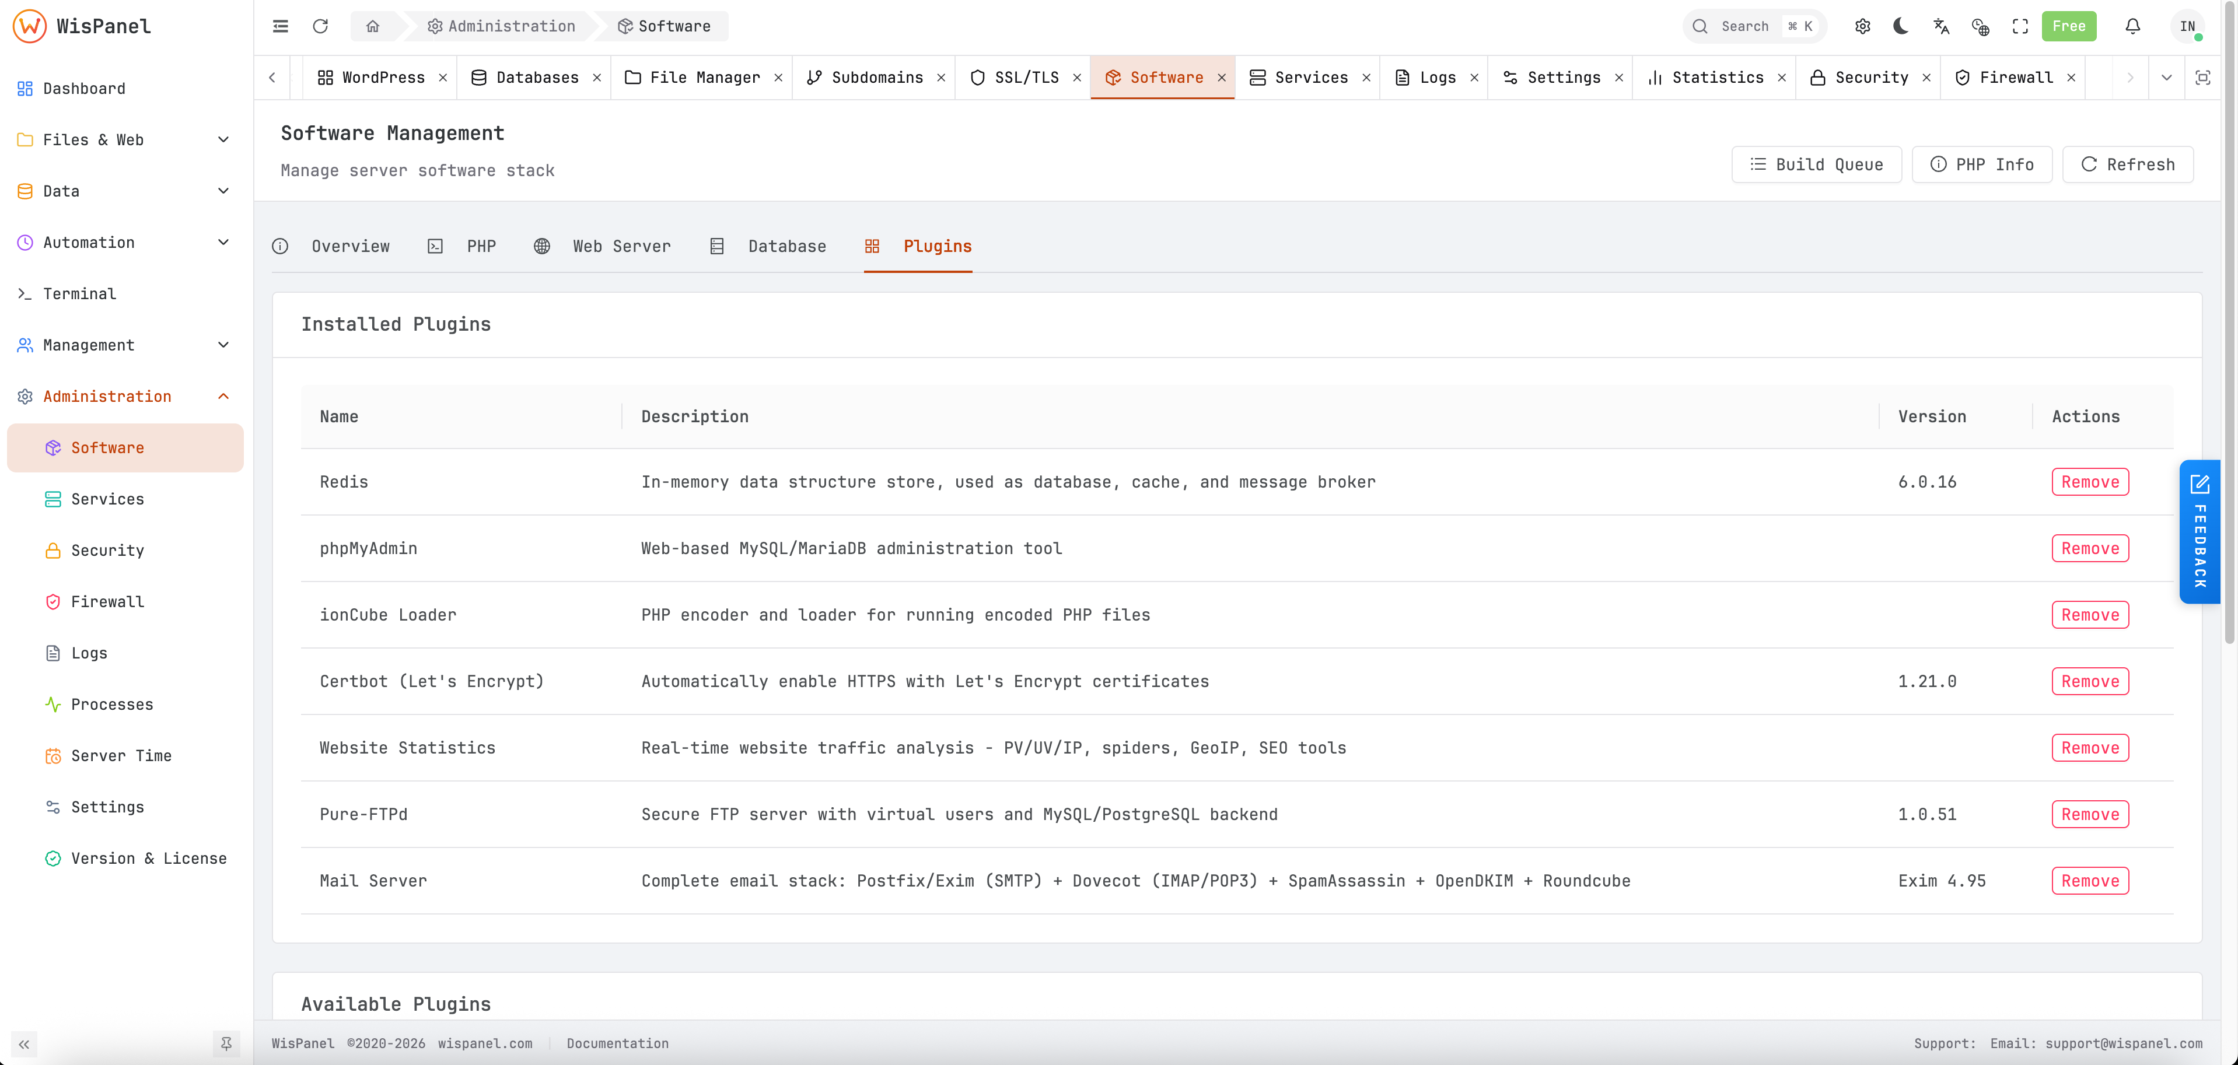Remove the Redis plugin

(2089, 481)
